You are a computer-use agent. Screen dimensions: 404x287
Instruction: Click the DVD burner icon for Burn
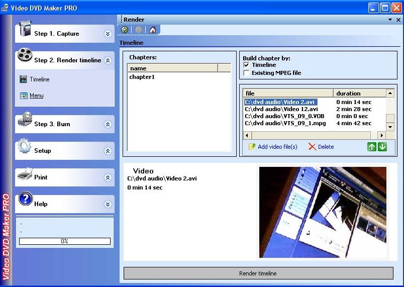(x=25, y=120)
